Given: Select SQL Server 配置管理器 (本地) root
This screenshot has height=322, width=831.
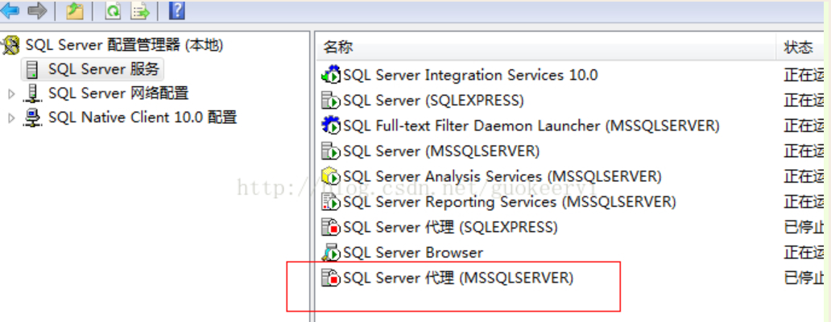Looking at the screenshot, I should point(124,46).
